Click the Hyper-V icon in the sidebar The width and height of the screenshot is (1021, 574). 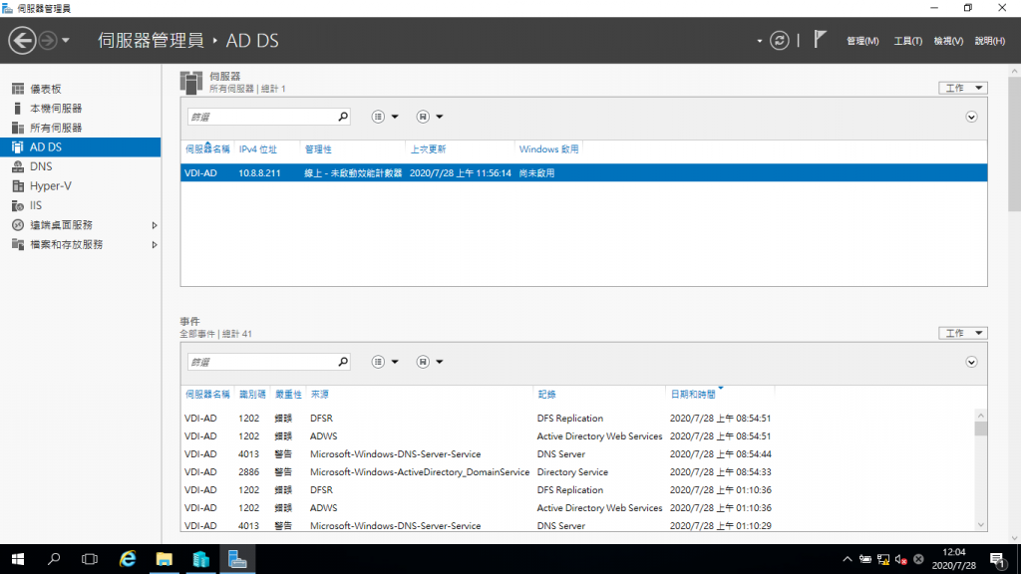18,186
